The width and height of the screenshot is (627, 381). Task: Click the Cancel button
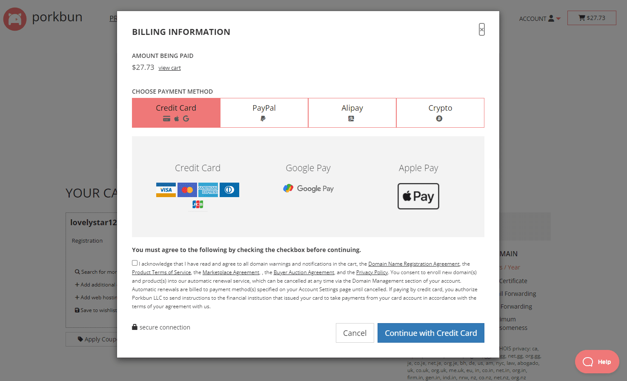coord(355,333)
